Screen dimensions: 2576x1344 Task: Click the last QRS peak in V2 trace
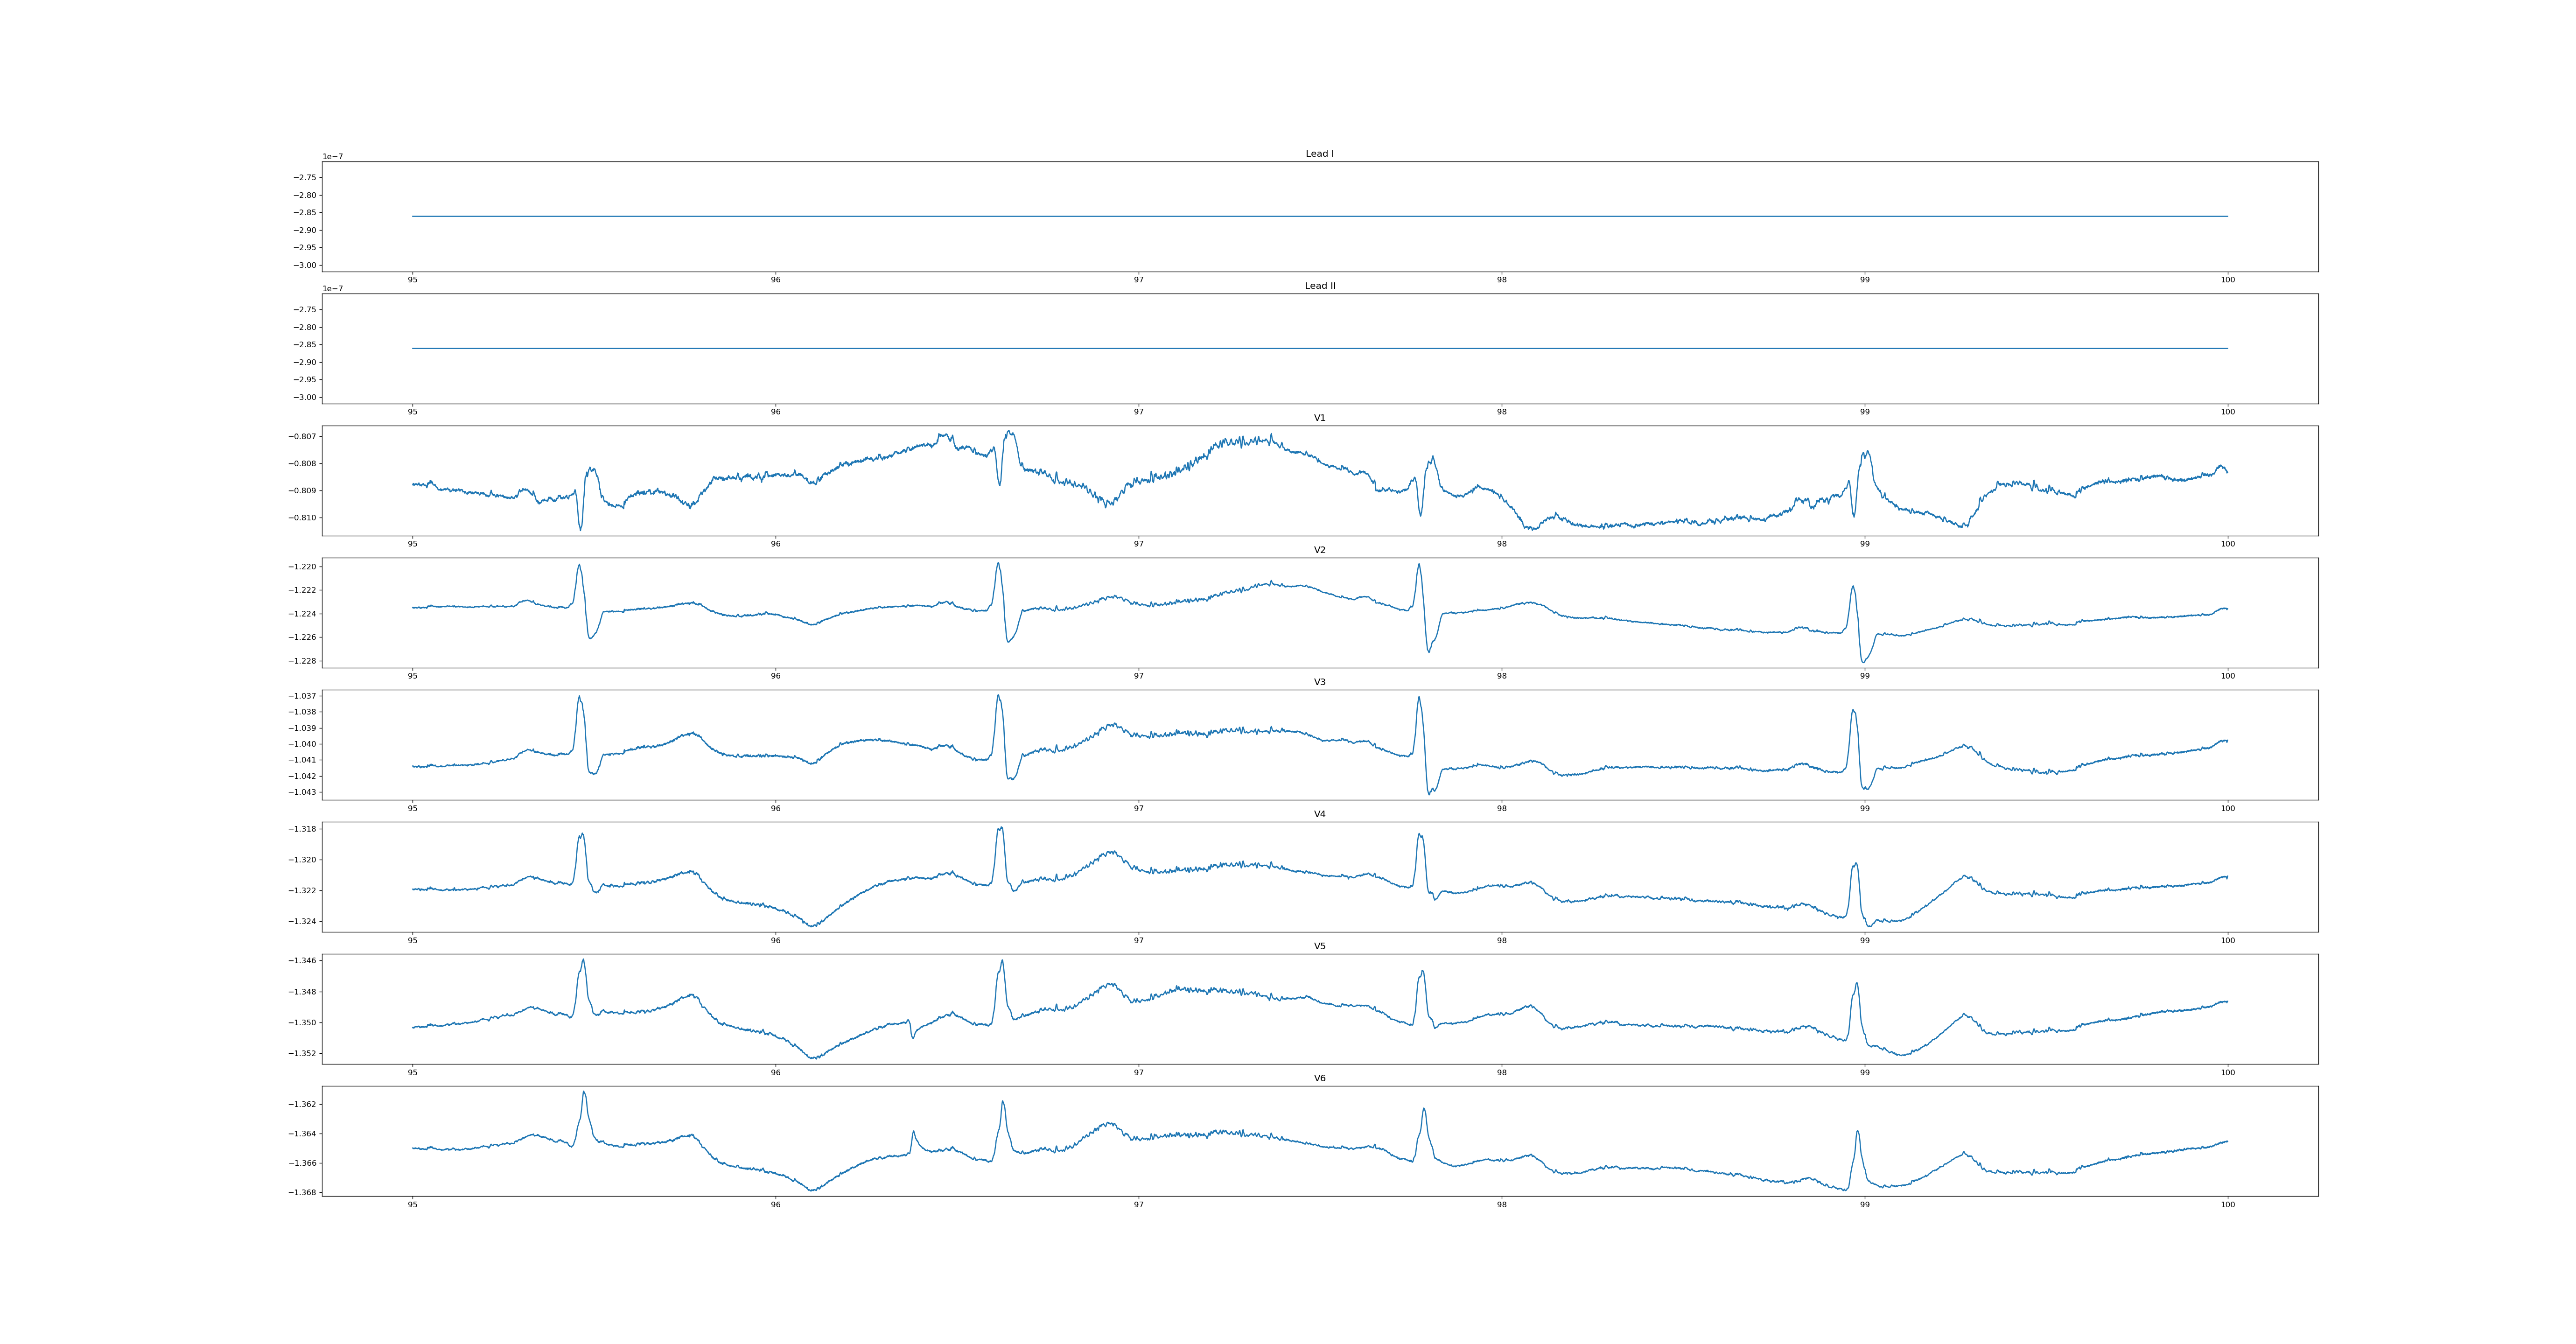pos(1853,587)
